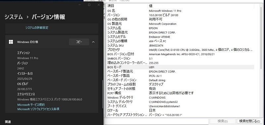Screen dimensions: 265x125
Task: Select the Default string baseboard version value
Action: [157, 80]
